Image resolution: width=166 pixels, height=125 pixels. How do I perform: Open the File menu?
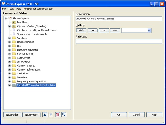pos(4,9)
